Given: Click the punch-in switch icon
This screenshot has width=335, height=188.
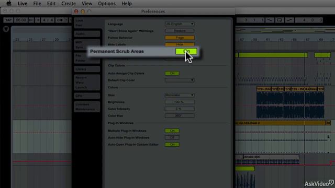Looking at the screenshot, I should tap(270, 20).
